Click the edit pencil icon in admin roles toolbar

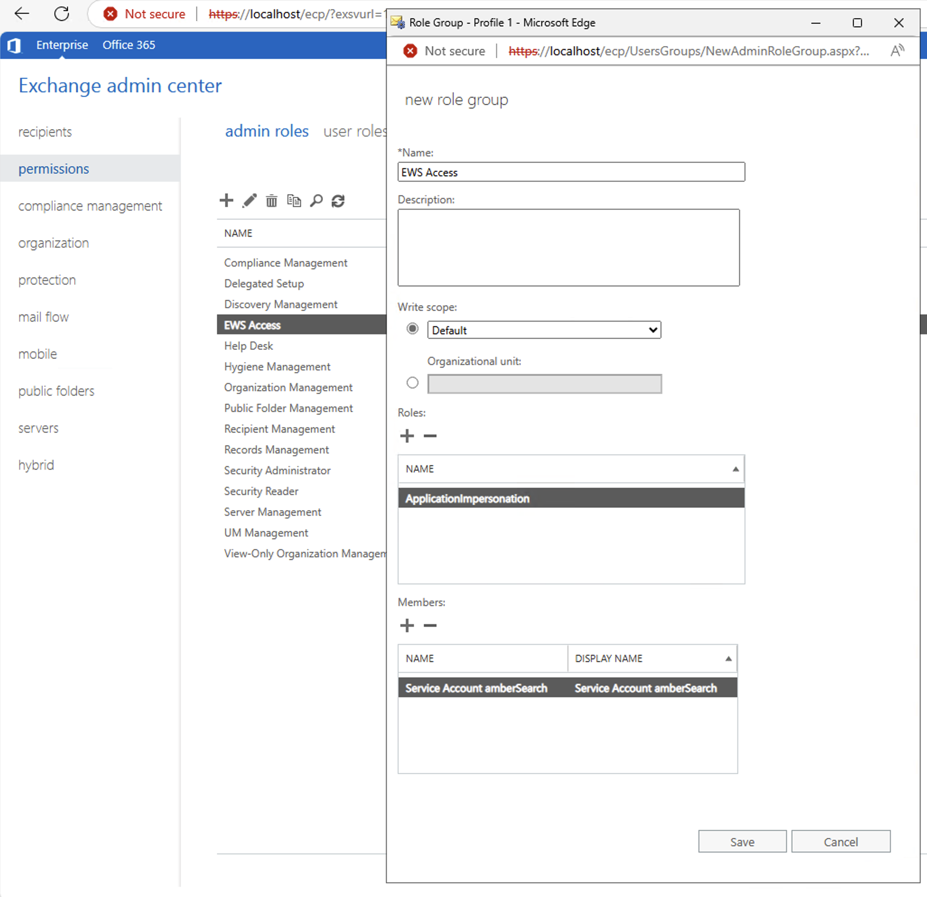coord(249,201)
